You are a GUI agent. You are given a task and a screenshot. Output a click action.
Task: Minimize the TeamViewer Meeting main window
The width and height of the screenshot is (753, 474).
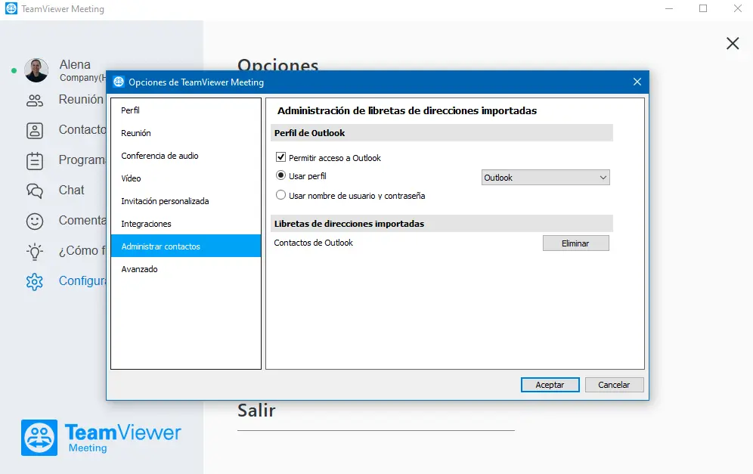coord(669,8)
